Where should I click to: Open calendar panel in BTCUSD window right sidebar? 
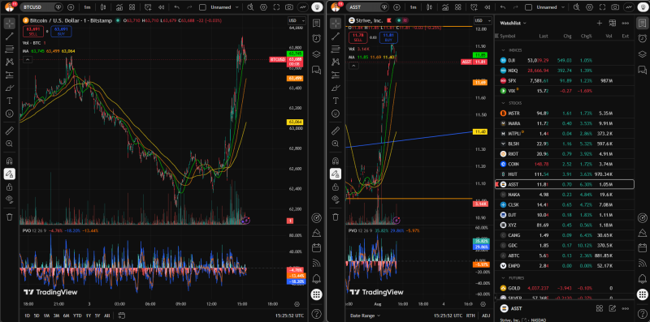[x=316, y=247]
